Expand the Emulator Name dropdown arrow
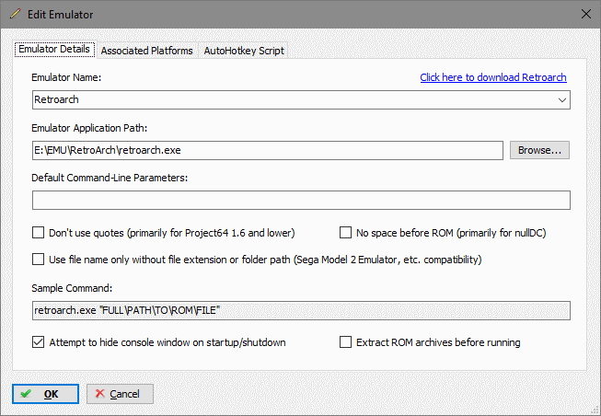 [x=561, y=99]
